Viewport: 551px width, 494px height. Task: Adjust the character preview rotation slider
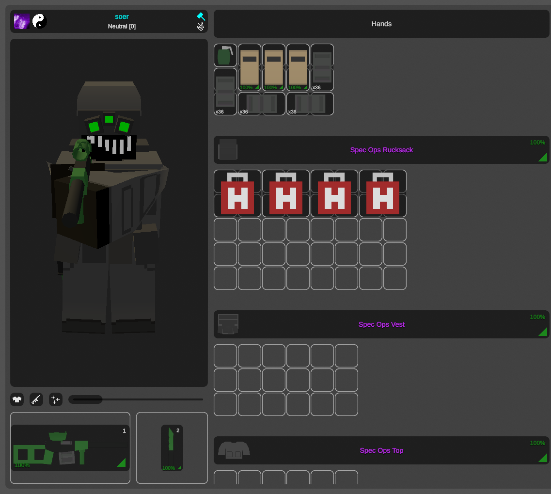tap(136, 399)
